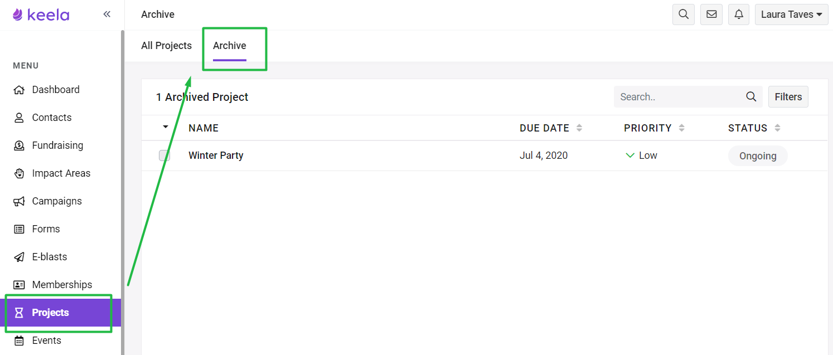The height and width of the screenshot is (355, 833).
Task: Open the Filters button
Action: point(788,97)
